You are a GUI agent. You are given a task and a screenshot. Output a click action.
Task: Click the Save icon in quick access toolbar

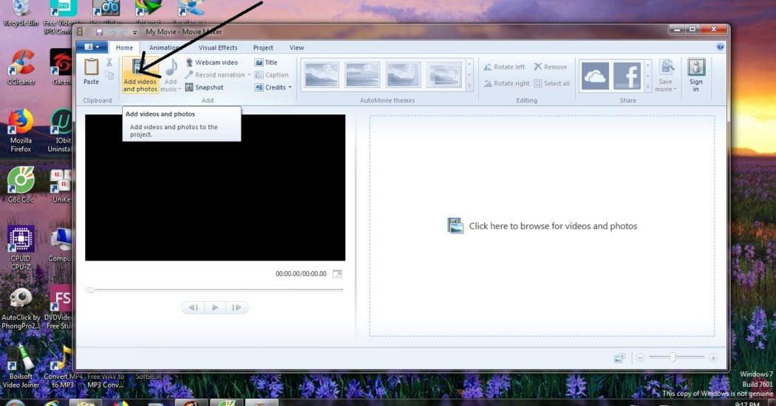point(99,32)
